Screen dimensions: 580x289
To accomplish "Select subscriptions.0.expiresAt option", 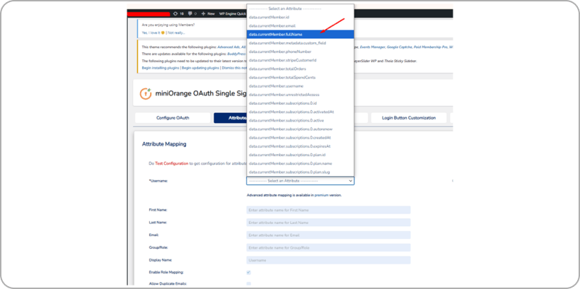I will tap(301, 146).
